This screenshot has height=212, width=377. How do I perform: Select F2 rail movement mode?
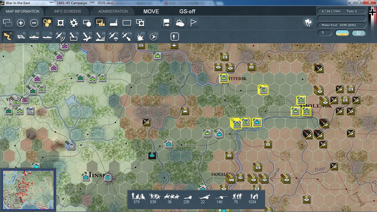tap(21, 36)
